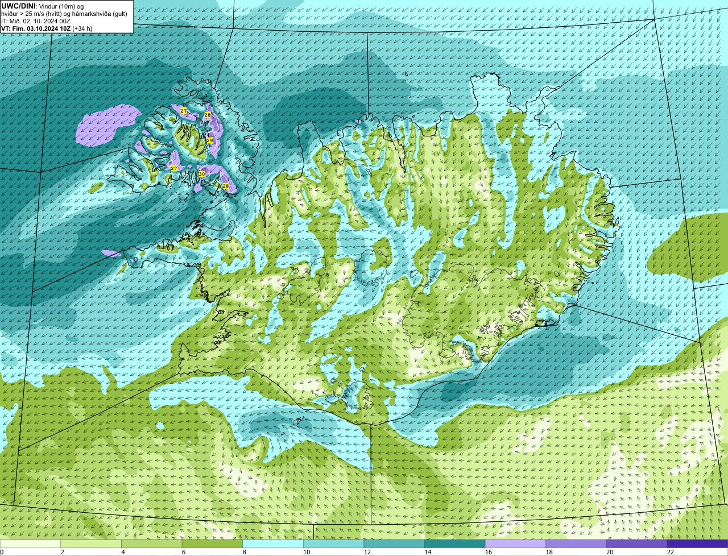Click the scale label '0'

2,552
